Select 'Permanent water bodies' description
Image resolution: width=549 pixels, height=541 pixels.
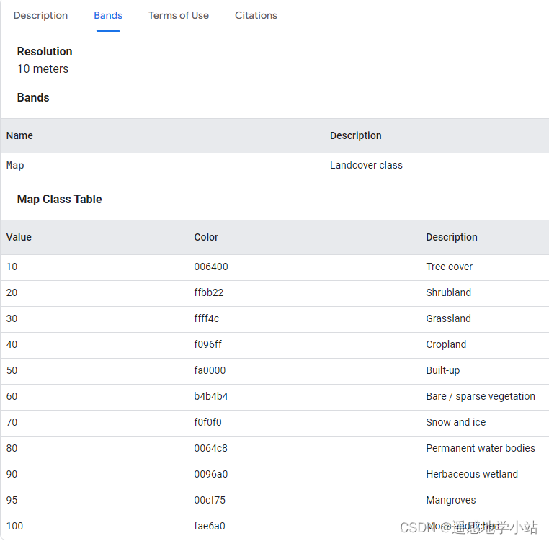point(481,448)
